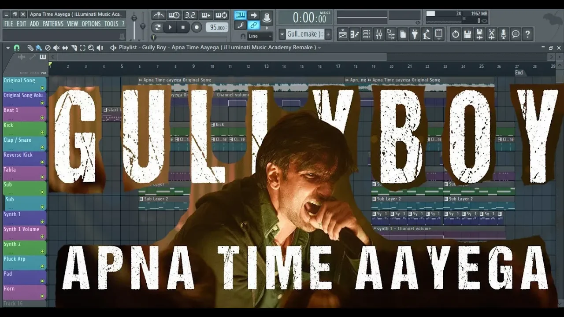Image resolution: width=564 pixels, height=317 pixels.
Task: Mute the Beat 1 track with green dot
Action: 42,118
